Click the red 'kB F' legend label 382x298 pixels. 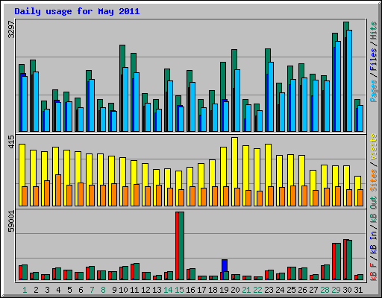[373, 272]
